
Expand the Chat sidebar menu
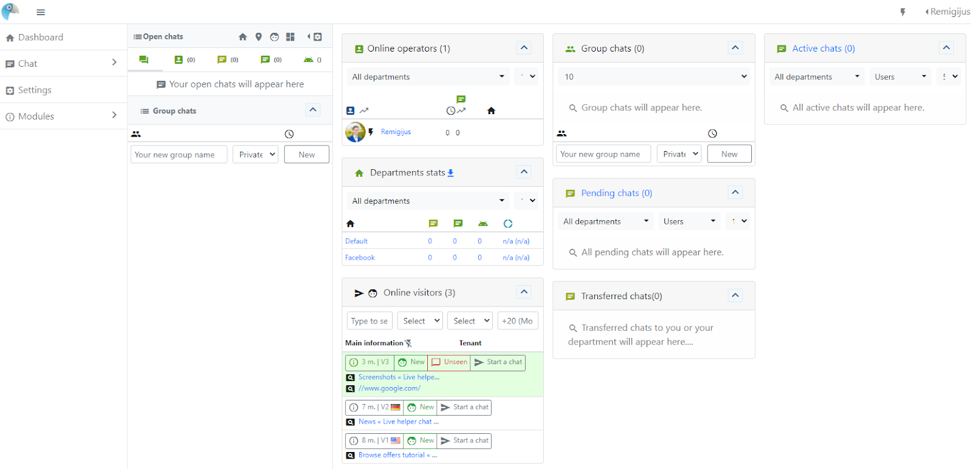(x=63, y=64)
